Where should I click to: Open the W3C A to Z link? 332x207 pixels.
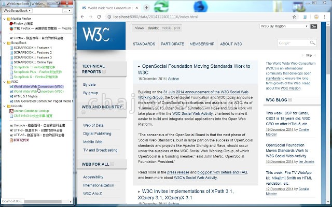pyautogui.click(x=92, y=194)
